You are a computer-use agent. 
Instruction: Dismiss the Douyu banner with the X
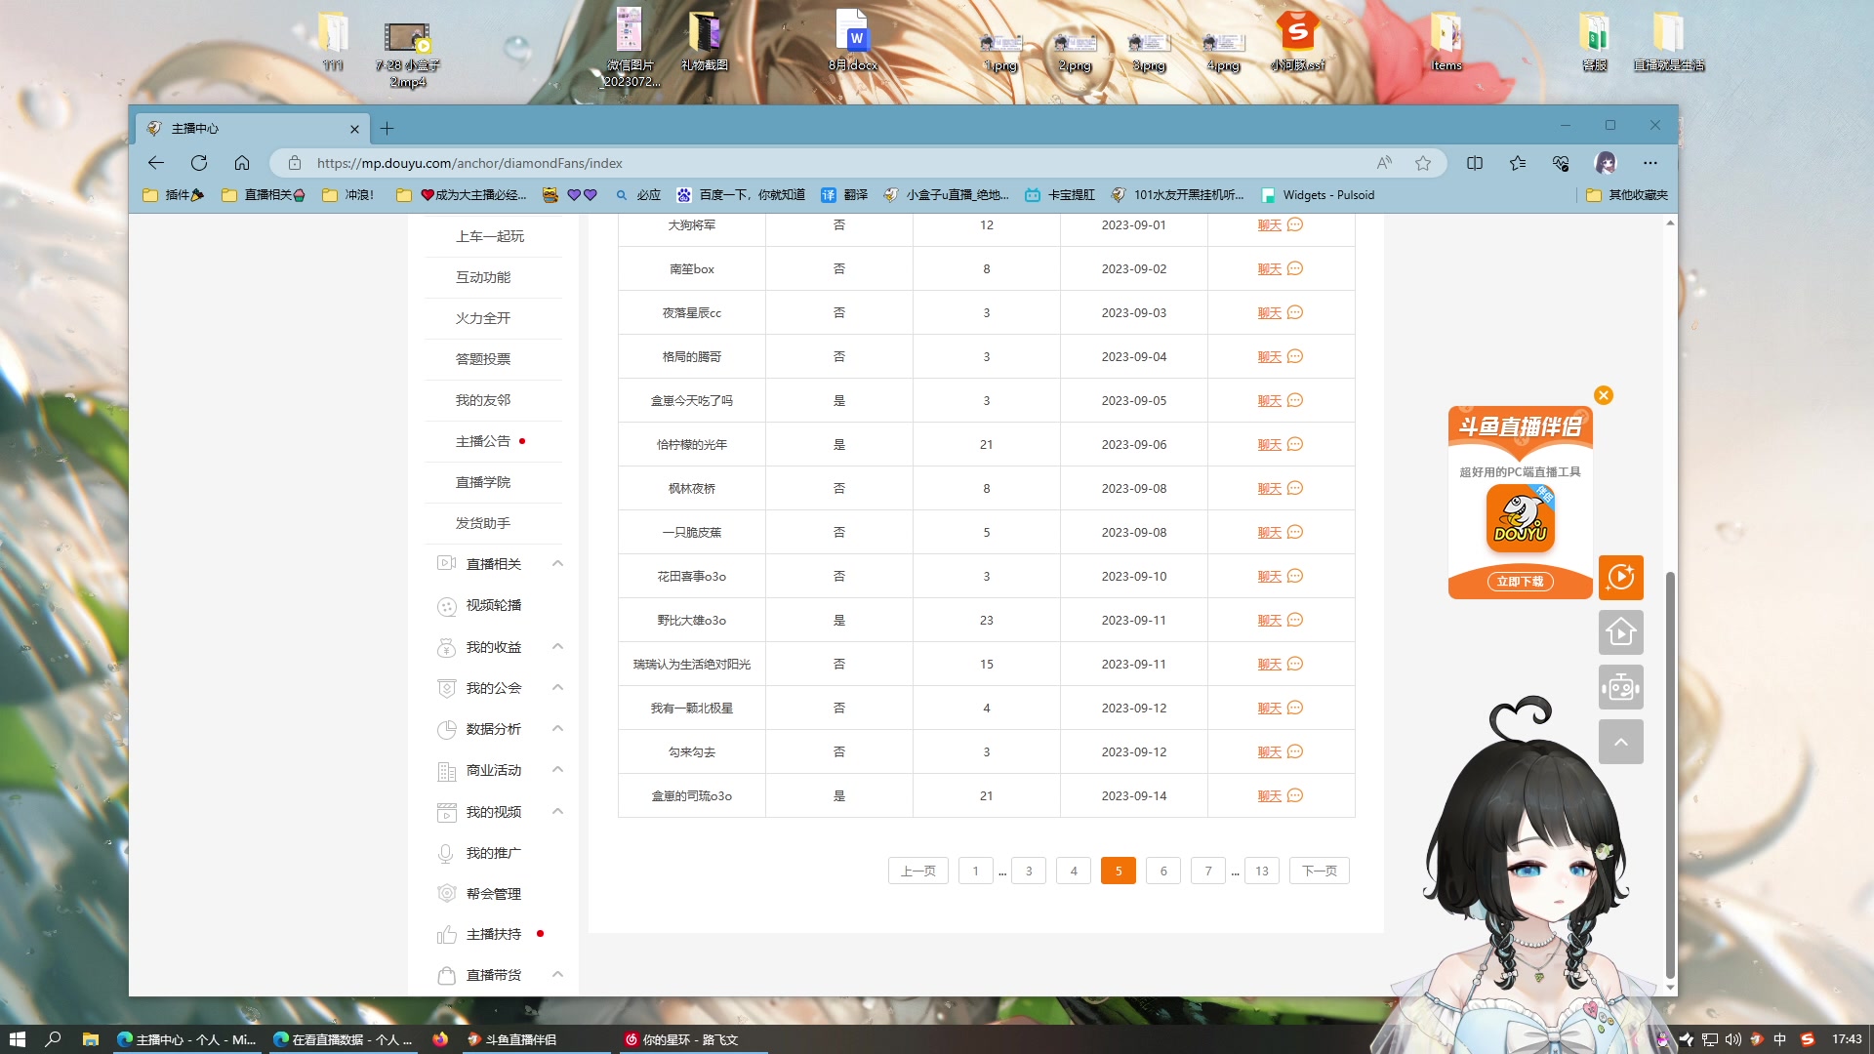1604,395
